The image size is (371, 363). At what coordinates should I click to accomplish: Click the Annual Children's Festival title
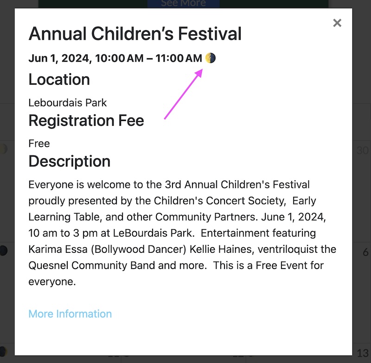135,34
